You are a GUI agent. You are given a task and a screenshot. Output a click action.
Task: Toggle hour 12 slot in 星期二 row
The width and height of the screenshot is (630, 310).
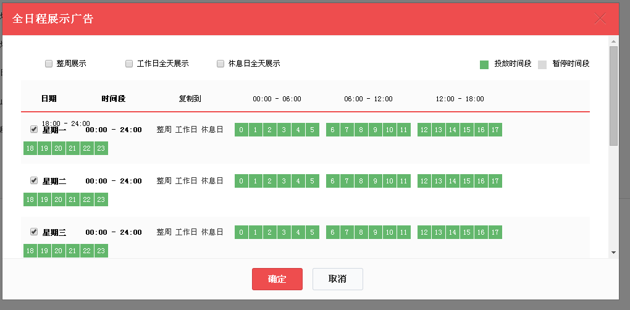(x=424, y=181)
